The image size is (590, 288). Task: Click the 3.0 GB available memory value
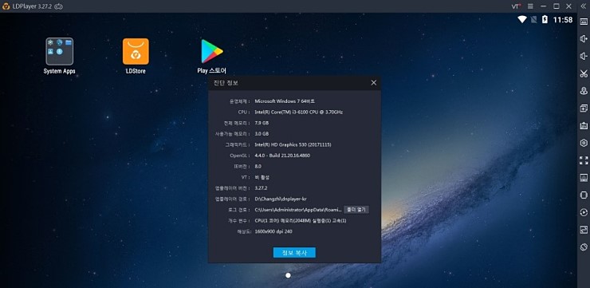point(262,134)
